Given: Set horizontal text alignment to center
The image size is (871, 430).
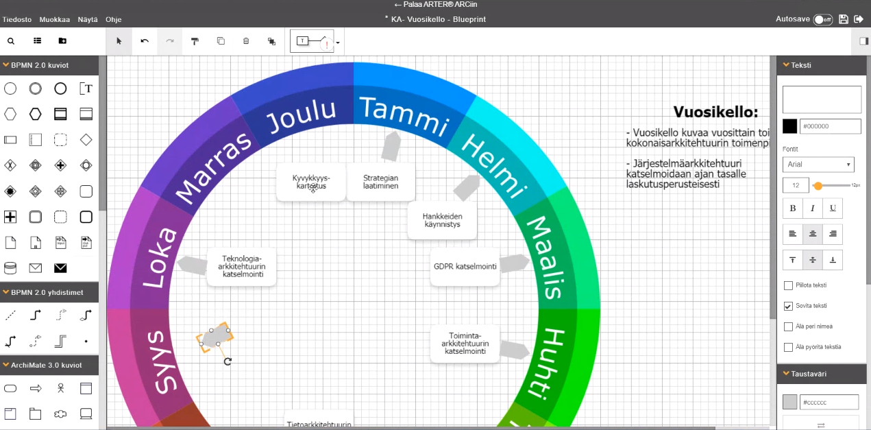Looking at the screenshot, I should (x=813, y=234).
